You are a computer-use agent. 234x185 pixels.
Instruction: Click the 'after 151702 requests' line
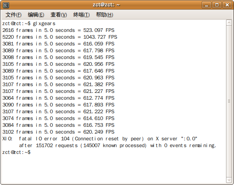(x=118, y=146)
